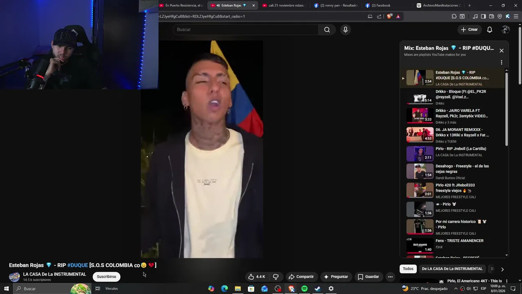Play 'Pirlo - RIP Jreboll (La Cartilla)'

(x=453, y=154)
